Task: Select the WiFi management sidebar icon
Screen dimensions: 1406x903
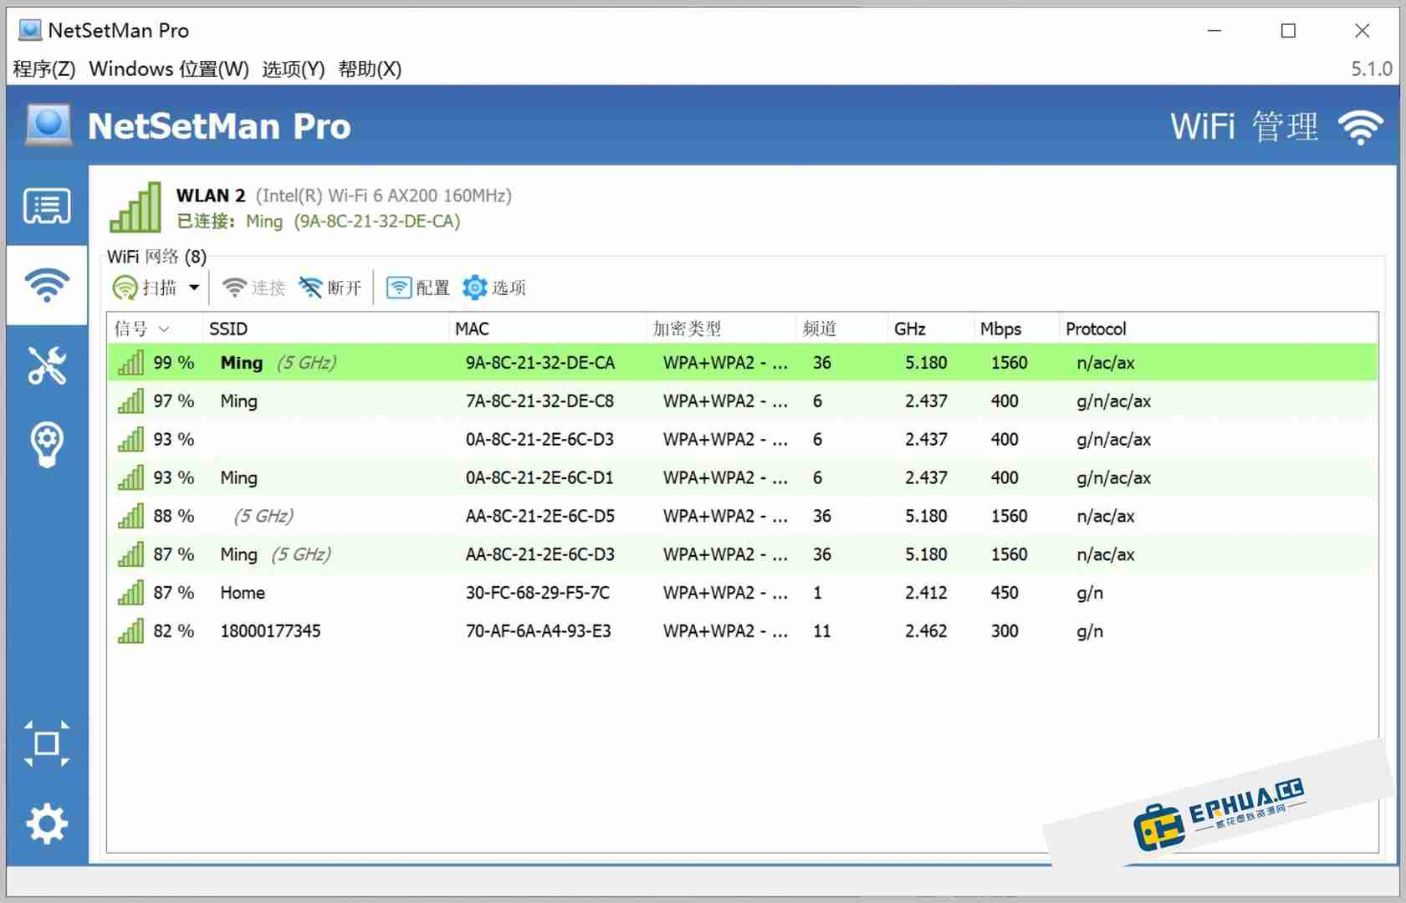Action: pyautogui.click(x=47, y=285)
